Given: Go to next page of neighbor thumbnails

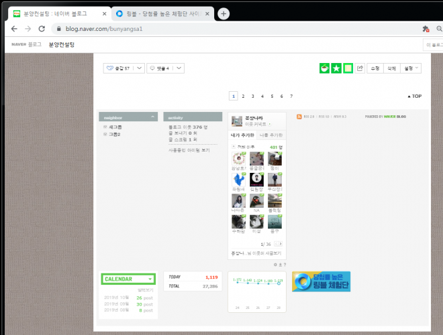Looking at the screenshot, I should (x=279, y=244).
